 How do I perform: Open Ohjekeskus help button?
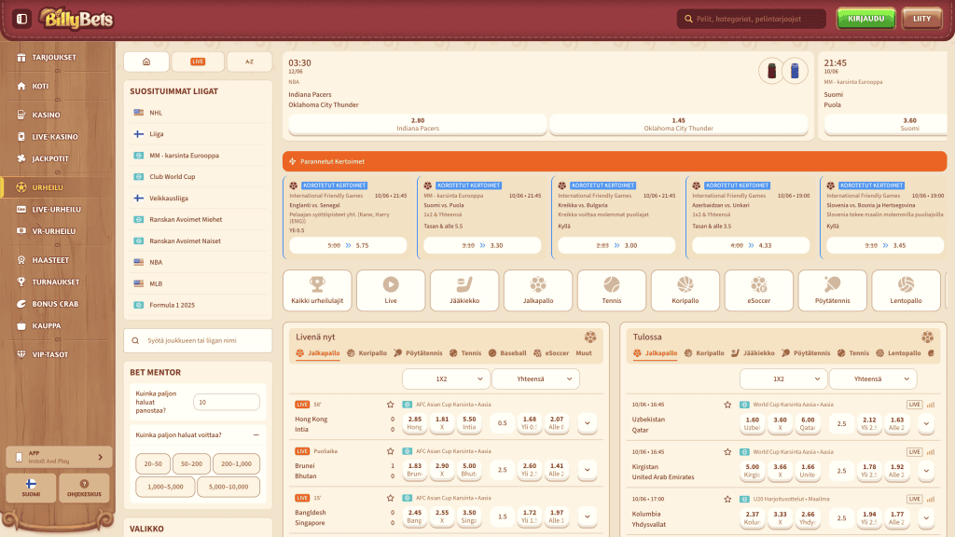pos(84,489)
